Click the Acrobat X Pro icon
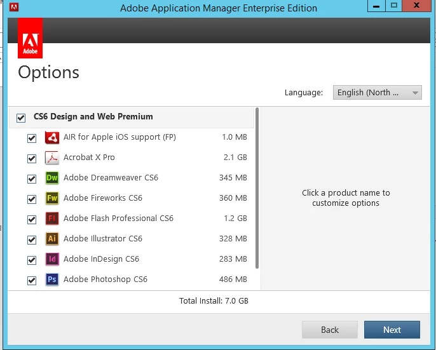 click(x=52, y=158)
